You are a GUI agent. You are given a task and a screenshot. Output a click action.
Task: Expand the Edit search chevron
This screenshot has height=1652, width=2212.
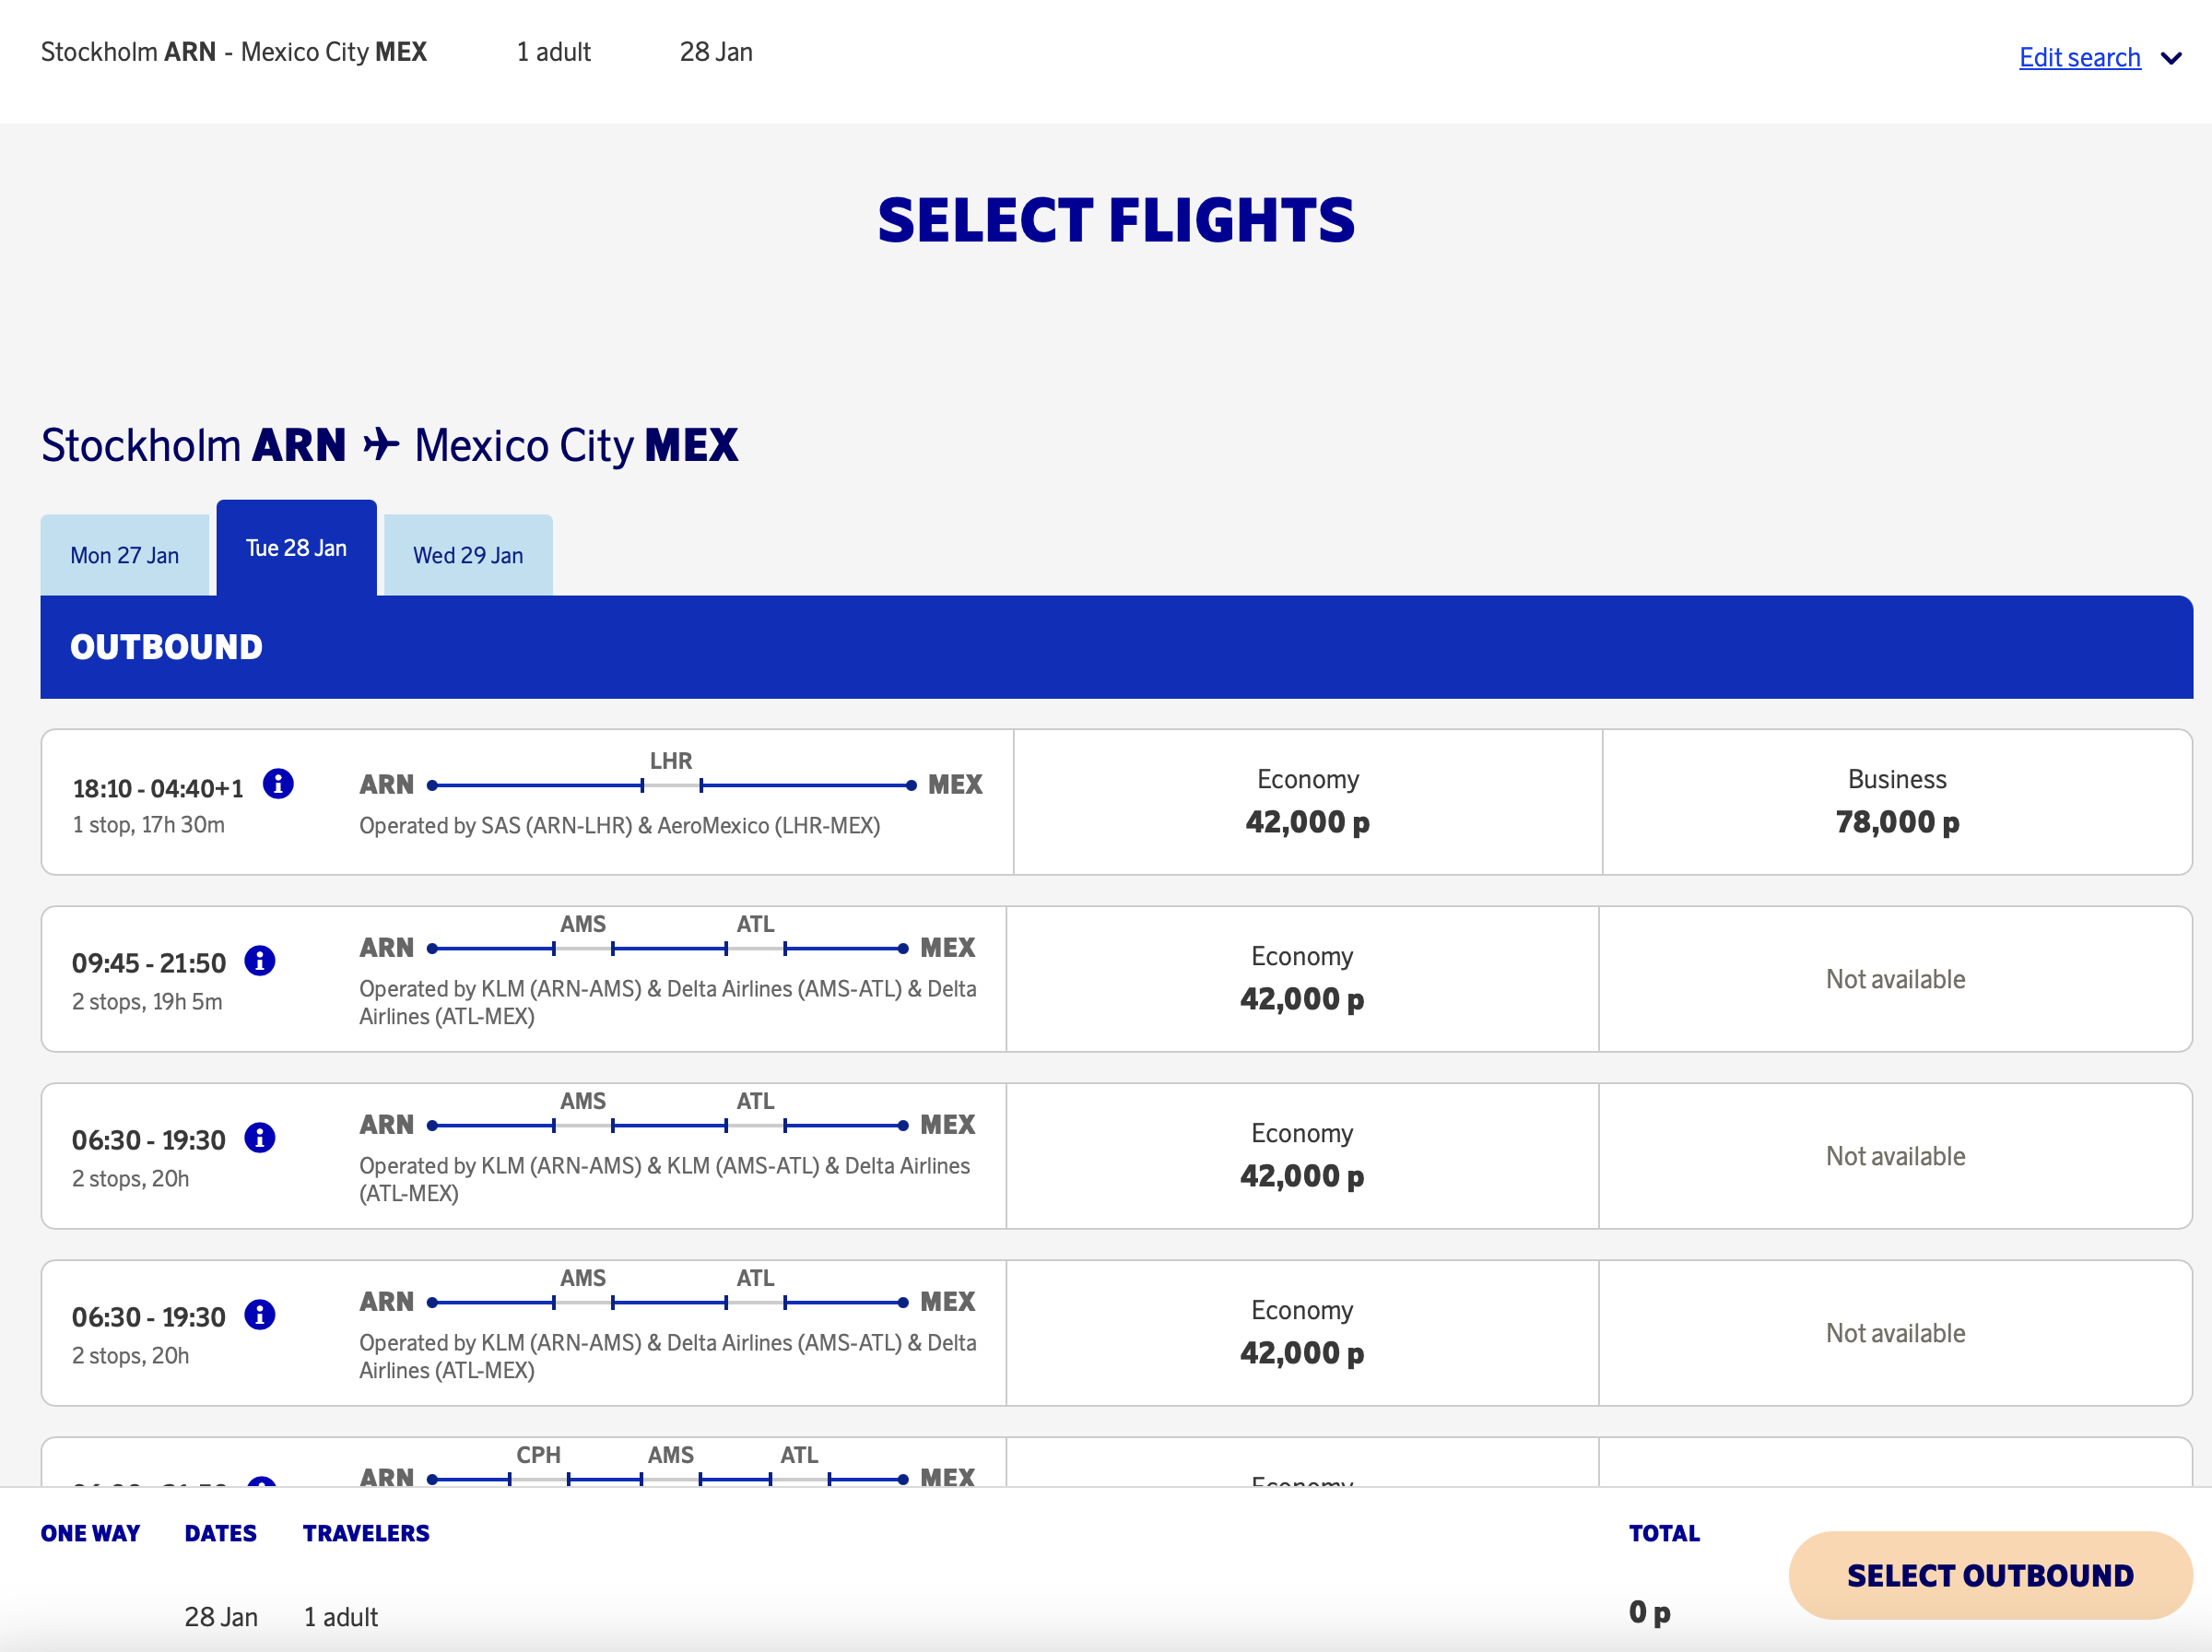coord(2170,59)
